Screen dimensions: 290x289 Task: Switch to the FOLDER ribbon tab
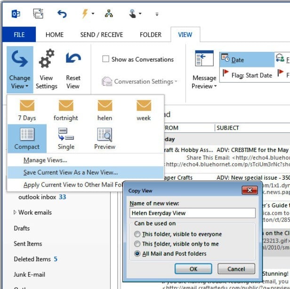click(x=151, y=34)
